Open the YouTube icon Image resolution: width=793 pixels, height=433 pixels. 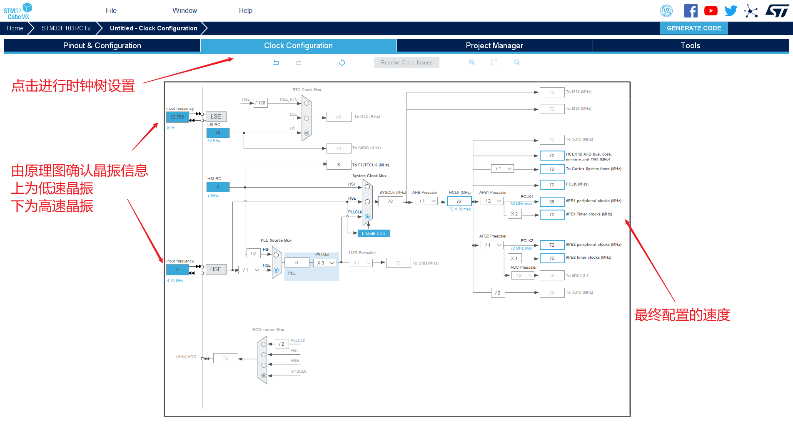(711, 11)
